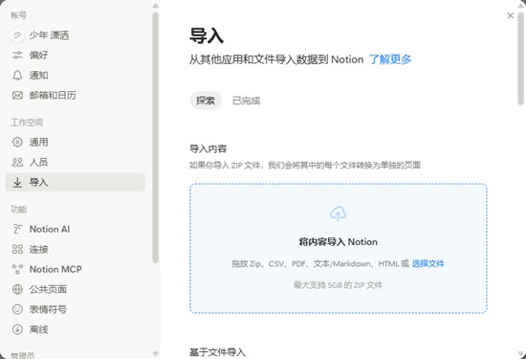
Task: Click the Notion MCP nodes icon
Action: click(17, 269)
